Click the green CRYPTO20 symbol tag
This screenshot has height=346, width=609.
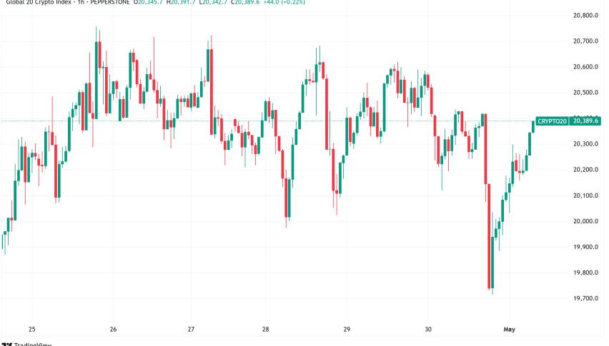[552, 121]
